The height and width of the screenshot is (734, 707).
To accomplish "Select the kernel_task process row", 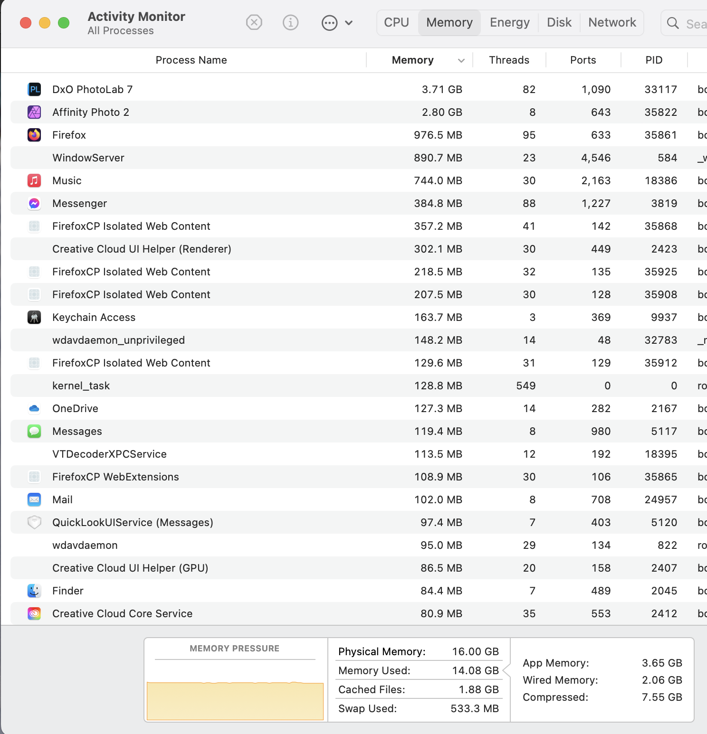I will click(x=359, y=386).
